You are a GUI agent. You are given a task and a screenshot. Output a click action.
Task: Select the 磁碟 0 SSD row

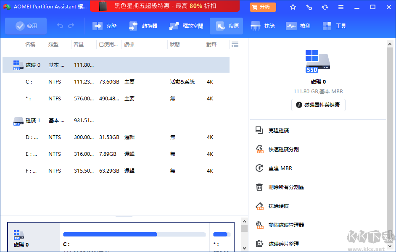116,65
